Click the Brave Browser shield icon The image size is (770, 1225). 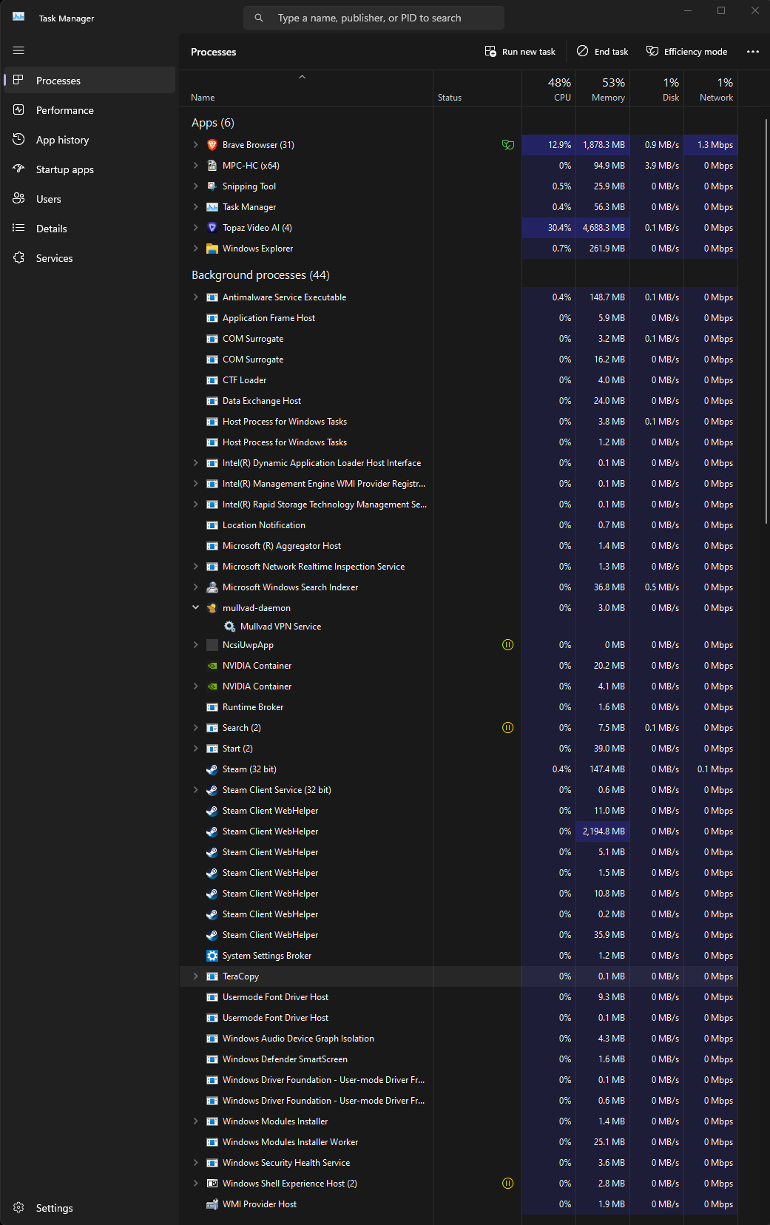coord(212,145)
